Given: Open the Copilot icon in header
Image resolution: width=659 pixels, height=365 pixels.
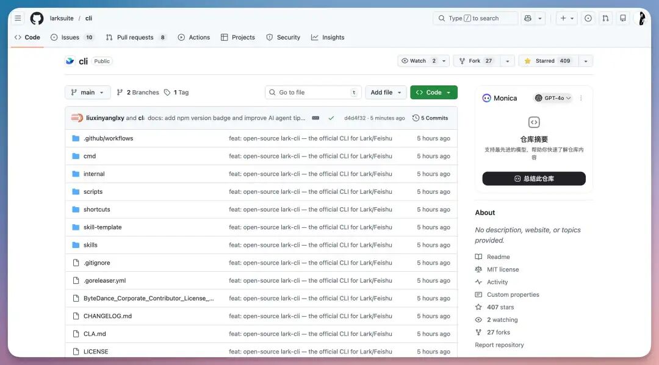Looking at the screenshot, I should [528, 18].
